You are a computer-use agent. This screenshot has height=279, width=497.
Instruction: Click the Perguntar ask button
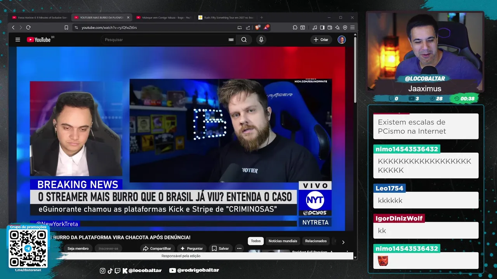coord(191,248)
